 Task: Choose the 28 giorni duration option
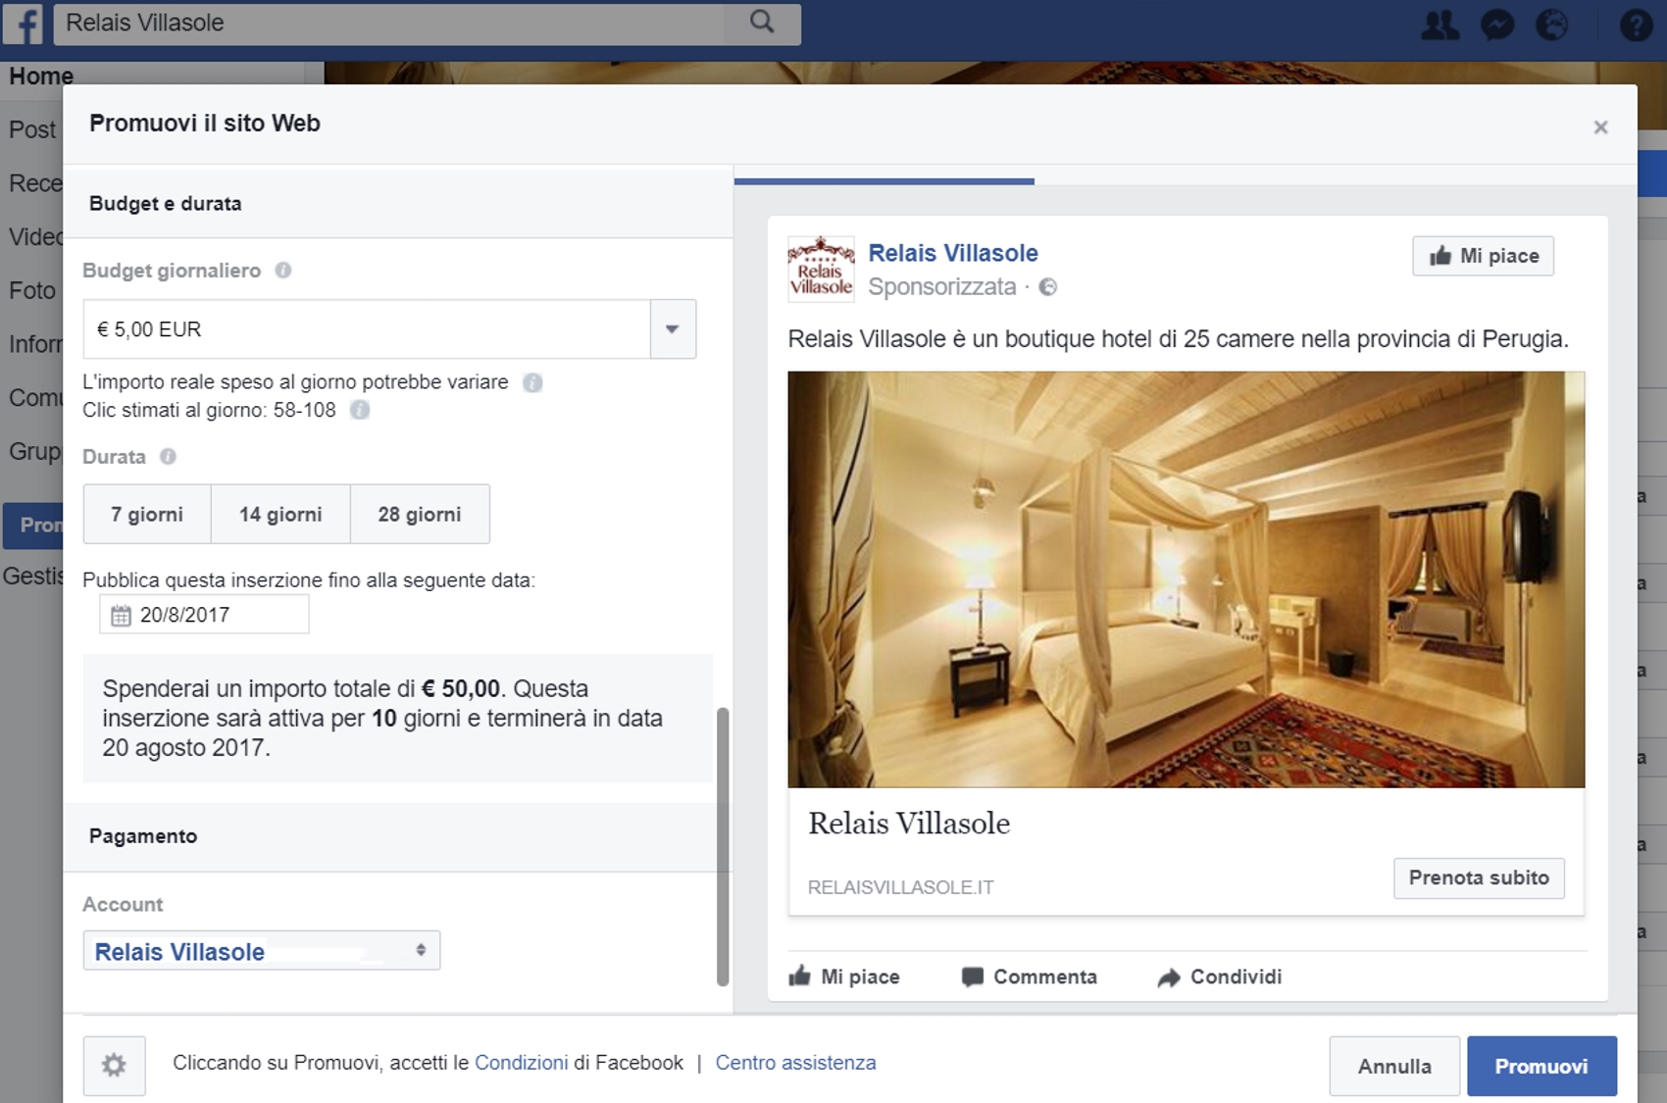pyautogui.click(x=420, y=514)
